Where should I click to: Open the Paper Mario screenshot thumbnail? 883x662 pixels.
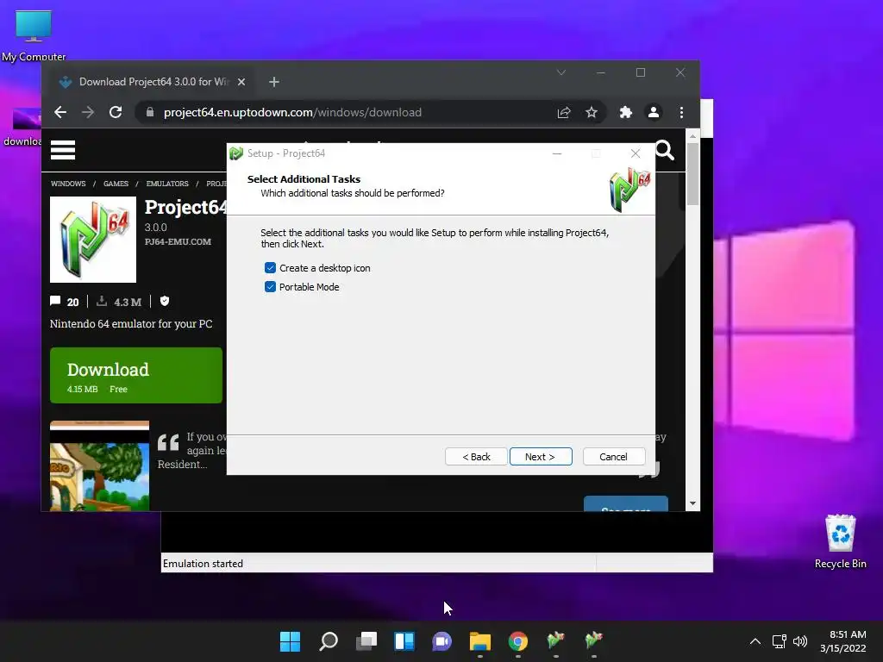[x=100, y=466]
